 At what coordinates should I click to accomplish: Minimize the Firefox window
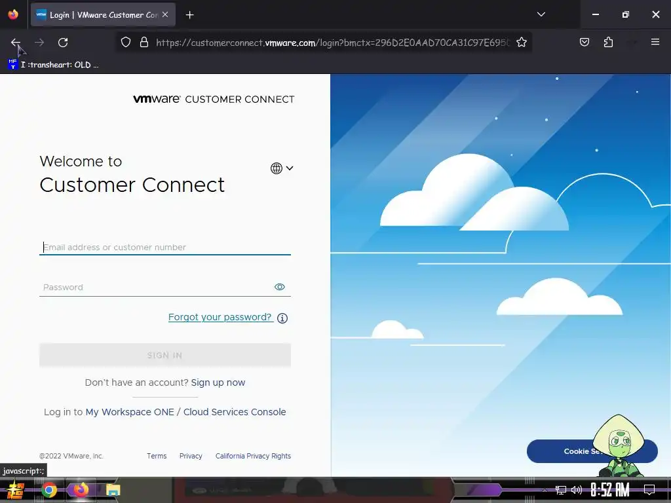tap(595, 14)
